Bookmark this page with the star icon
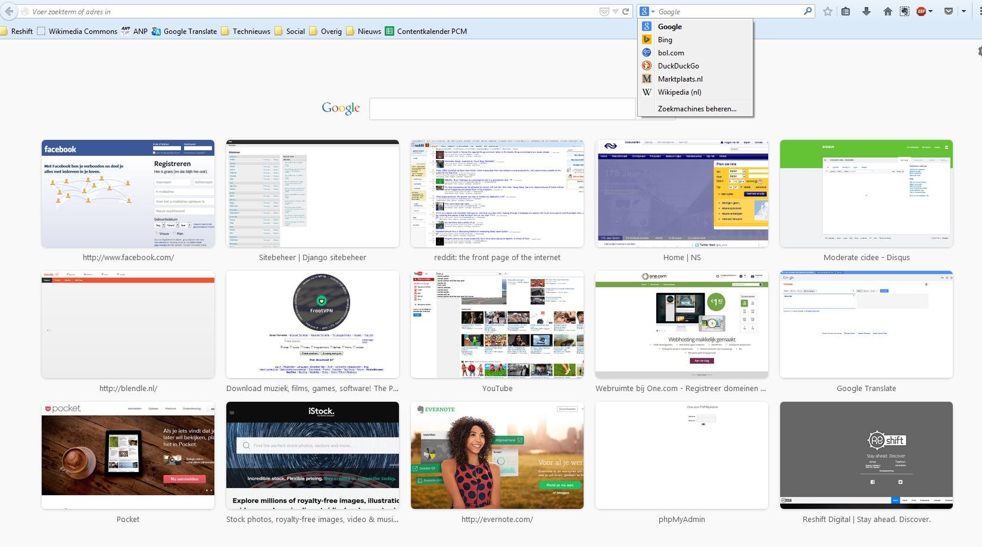This screenshot has height=547, width=982. [828, 11]
